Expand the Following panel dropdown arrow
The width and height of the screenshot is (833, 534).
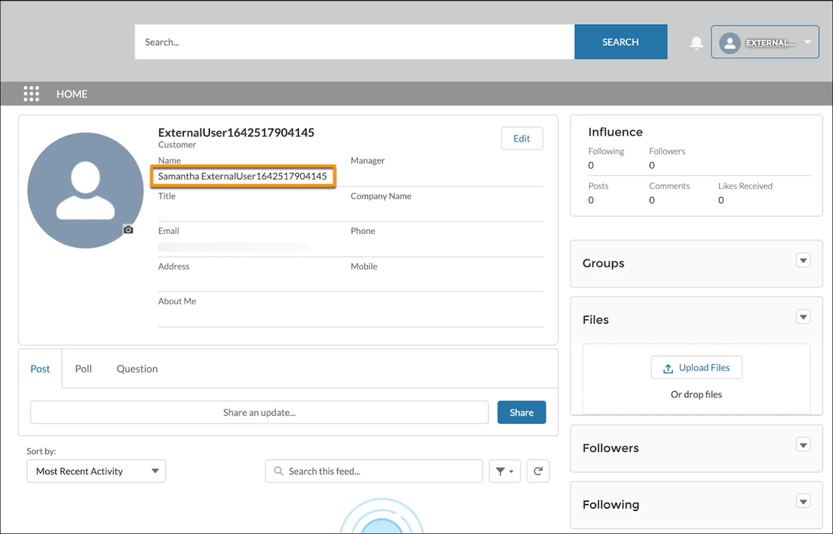803,501
